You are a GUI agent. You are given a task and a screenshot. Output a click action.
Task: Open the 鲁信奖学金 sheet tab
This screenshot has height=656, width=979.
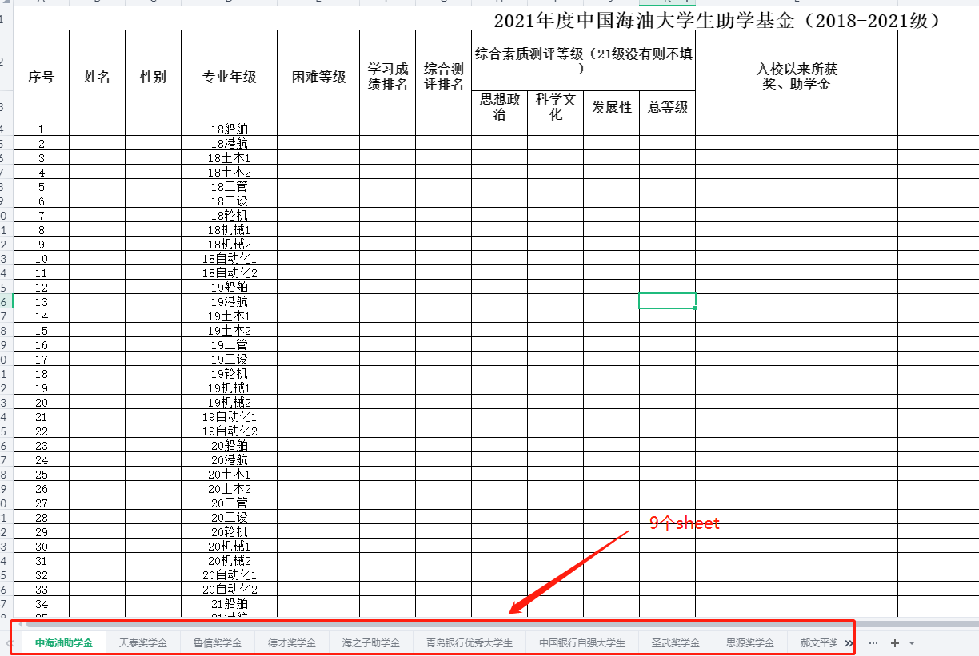tap(217, 643)
